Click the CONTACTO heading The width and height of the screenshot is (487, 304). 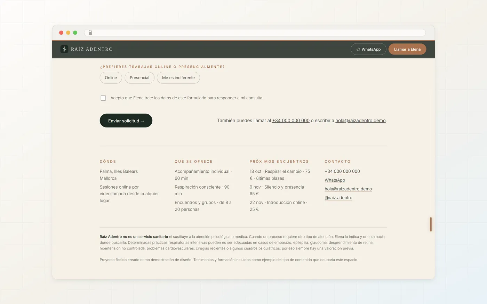tap(337, 162)
